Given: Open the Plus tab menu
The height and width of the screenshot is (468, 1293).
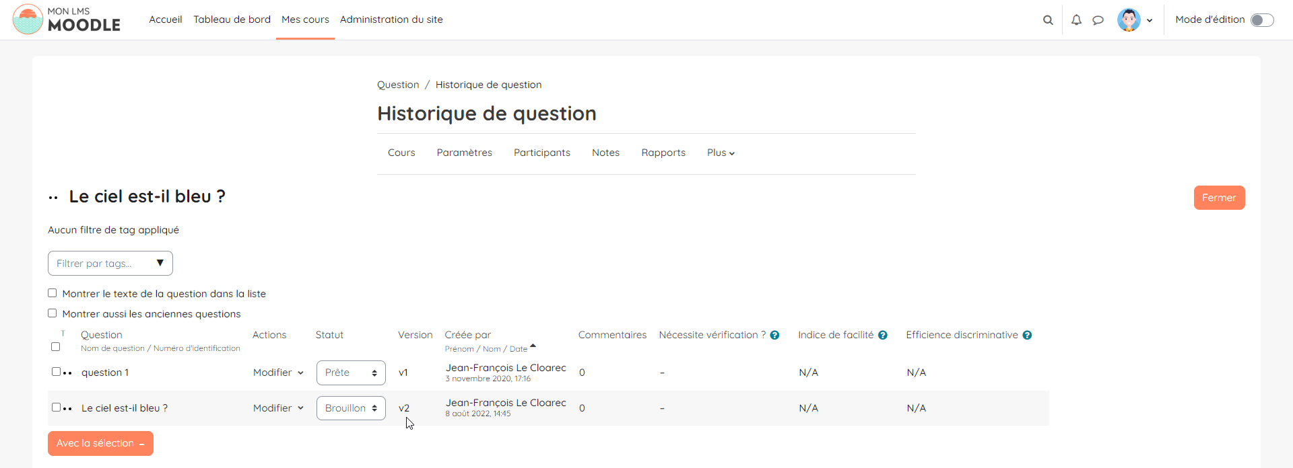Looking at the screenshot, I should (x=721, y=153).
